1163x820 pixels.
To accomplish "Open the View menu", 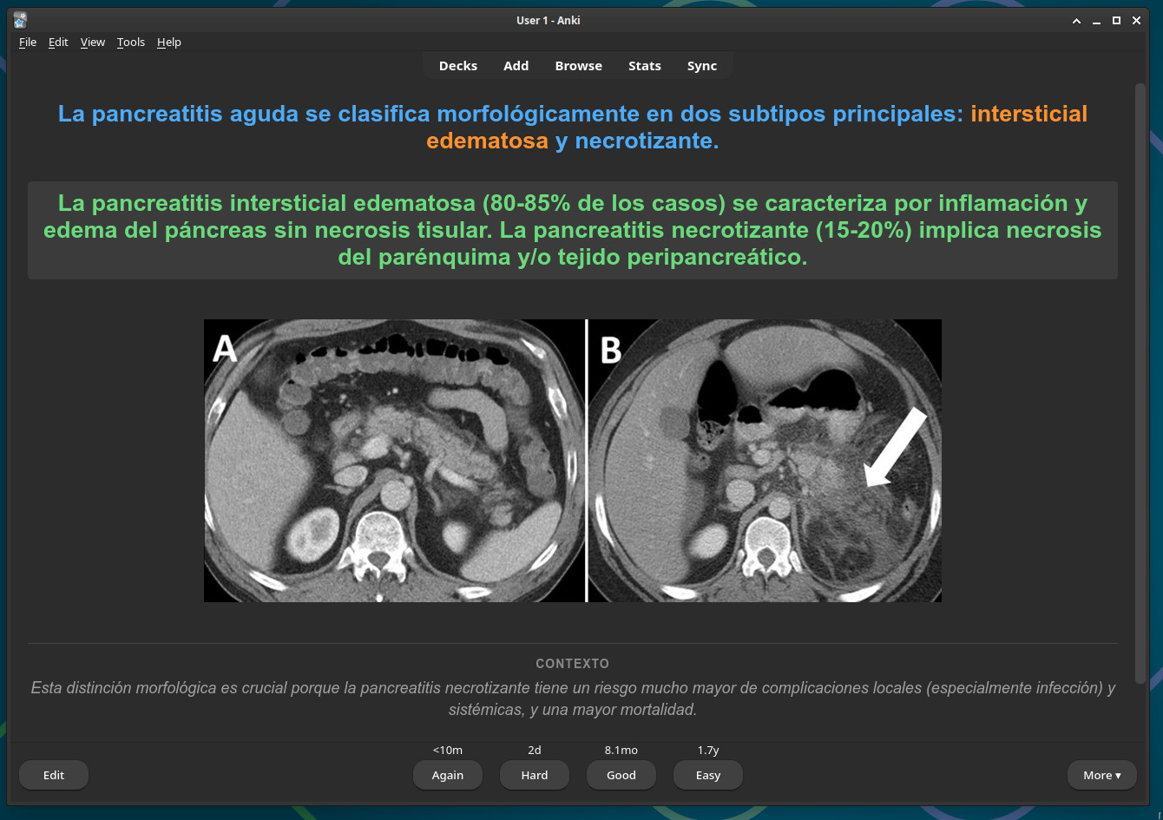I will click(93, 42).
